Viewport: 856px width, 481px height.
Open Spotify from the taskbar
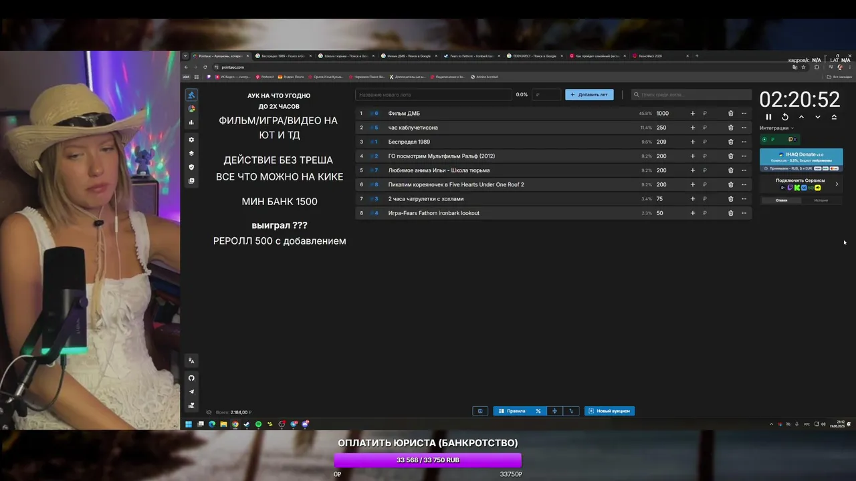(x=258, y=424)
